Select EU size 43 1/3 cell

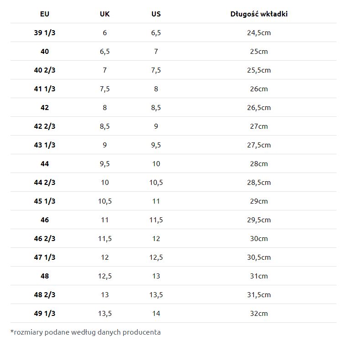tap(45, 145)
